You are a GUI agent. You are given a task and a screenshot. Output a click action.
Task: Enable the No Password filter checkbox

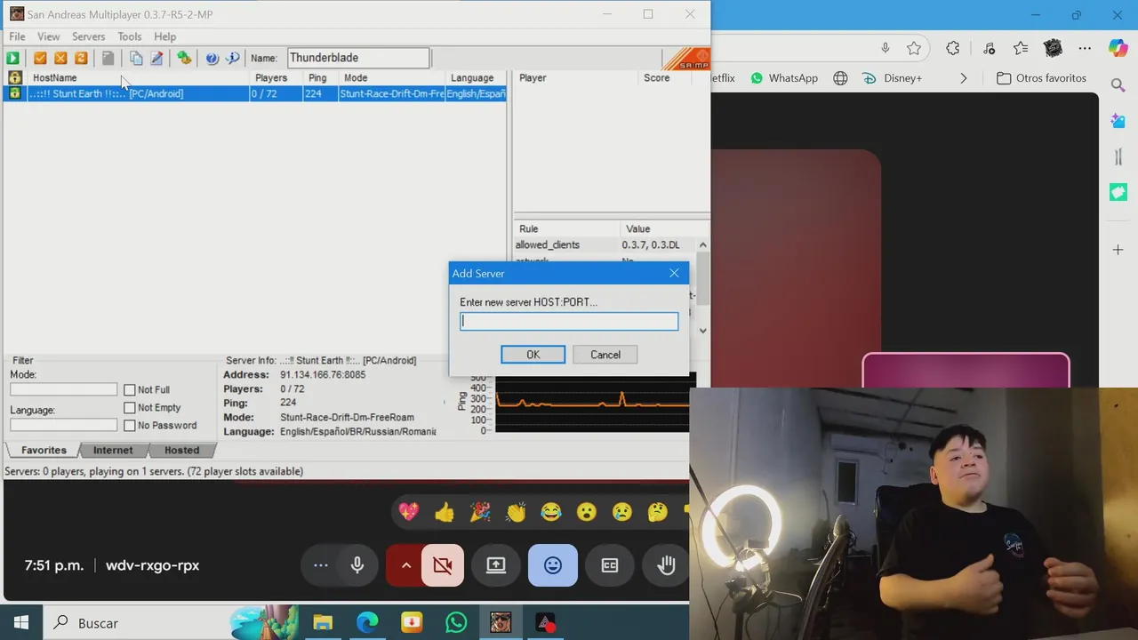point(130,425)
